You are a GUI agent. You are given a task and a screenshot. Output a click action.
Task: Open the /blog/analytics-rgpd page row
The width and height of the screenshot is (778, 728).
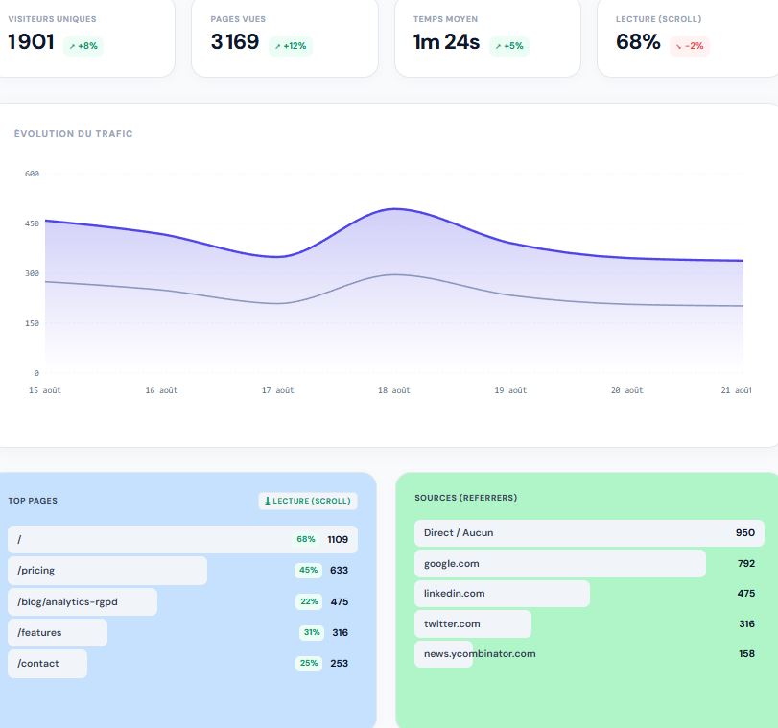tap(182, 601)
